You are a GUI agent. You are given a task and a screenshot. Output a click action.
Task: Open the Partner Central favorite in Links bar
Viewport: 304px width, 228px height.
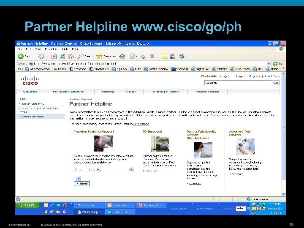[x=156, y=69]
